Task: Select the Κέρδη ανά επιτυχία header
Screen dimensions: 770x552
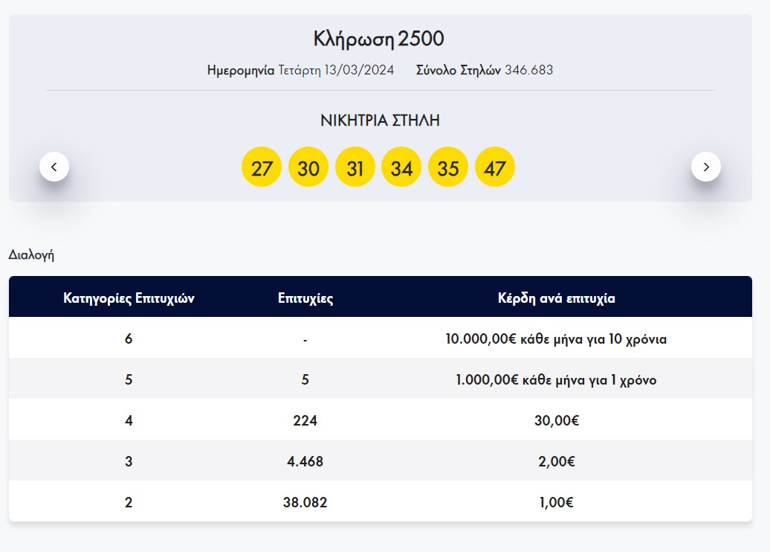Action: [556, 297]
